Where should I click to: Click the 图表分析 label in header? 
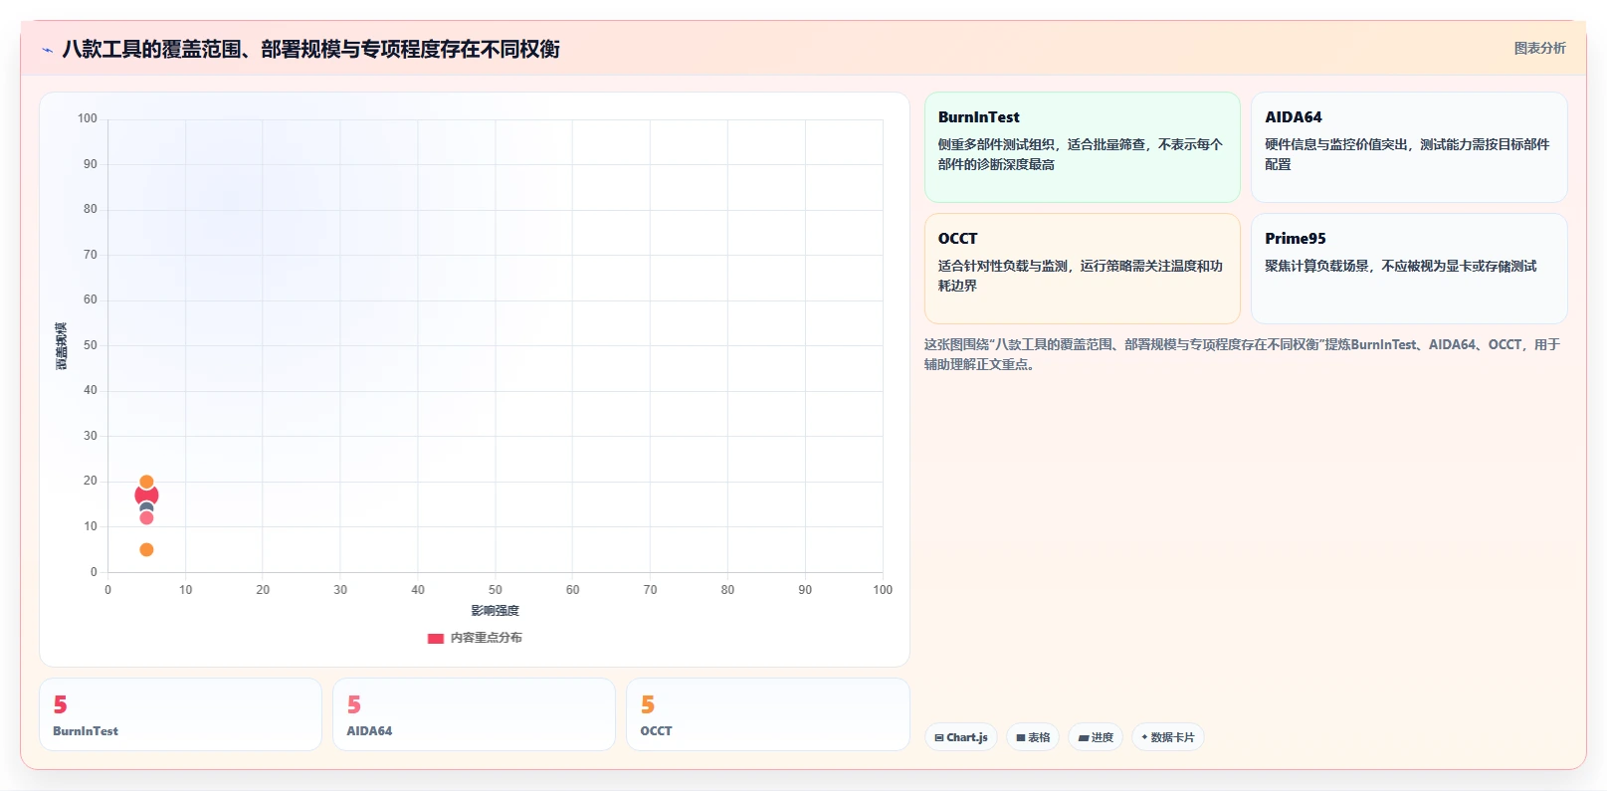point(1539,48)
